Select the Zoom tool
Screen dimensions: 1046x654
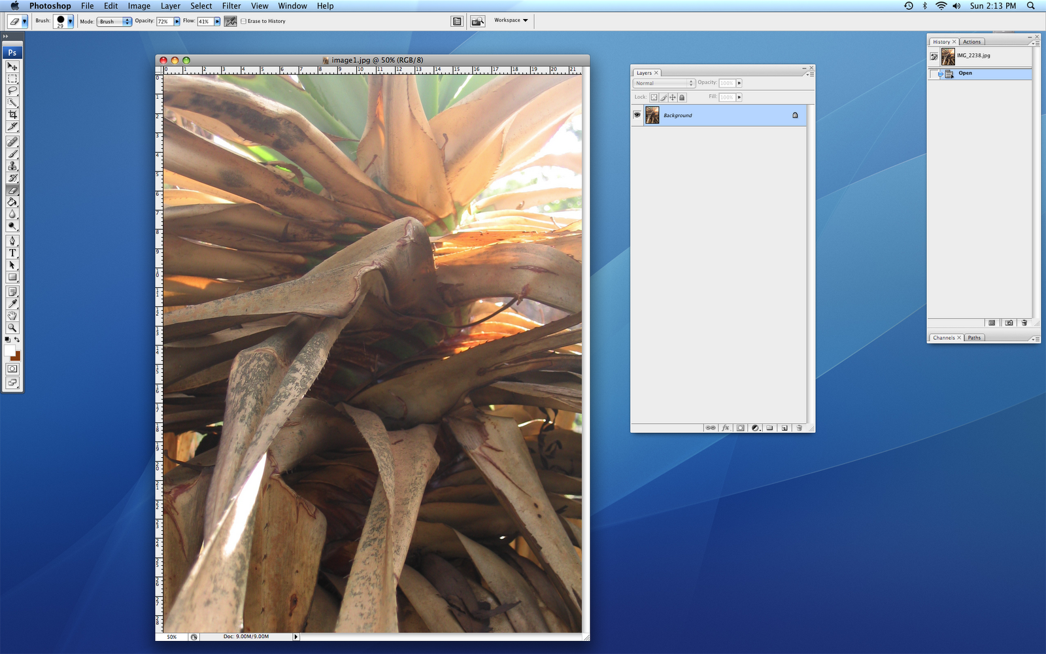(x=12, y=328)
